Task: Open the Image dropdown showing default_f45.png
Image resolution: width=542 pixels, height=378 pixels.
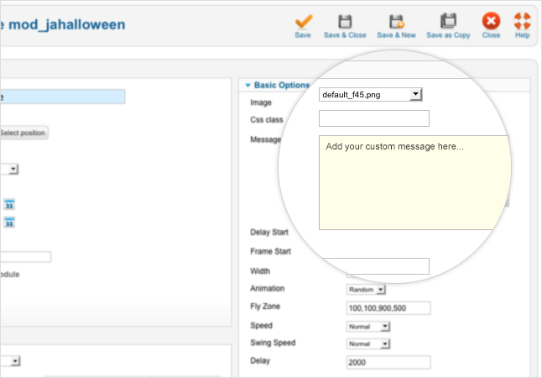Action: click(x=372, y=95)
